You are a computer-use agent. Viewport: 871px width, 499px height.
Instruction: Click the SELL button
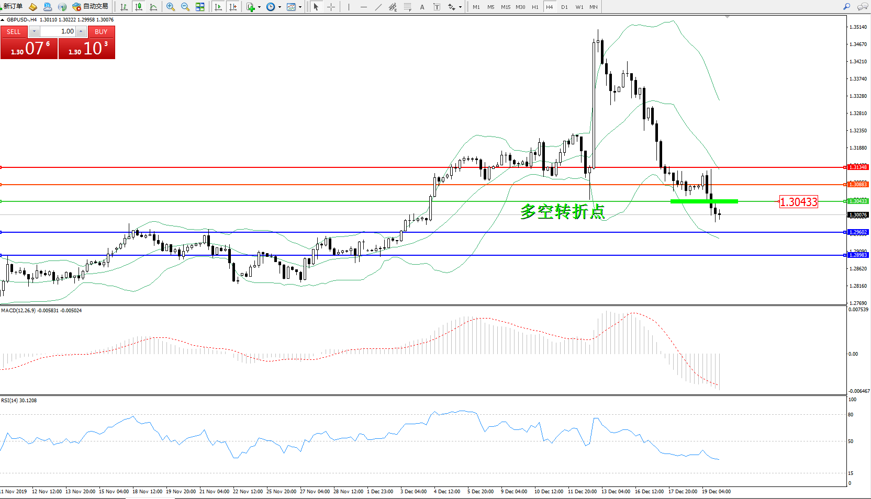(14, 32)
